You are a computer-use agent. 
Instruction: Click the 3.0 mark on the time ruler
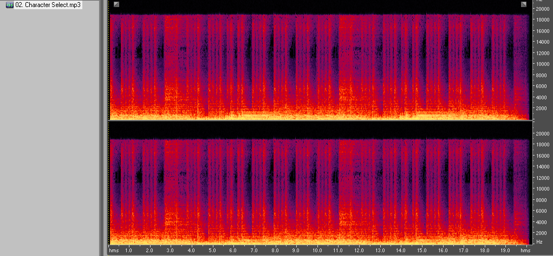171,251
